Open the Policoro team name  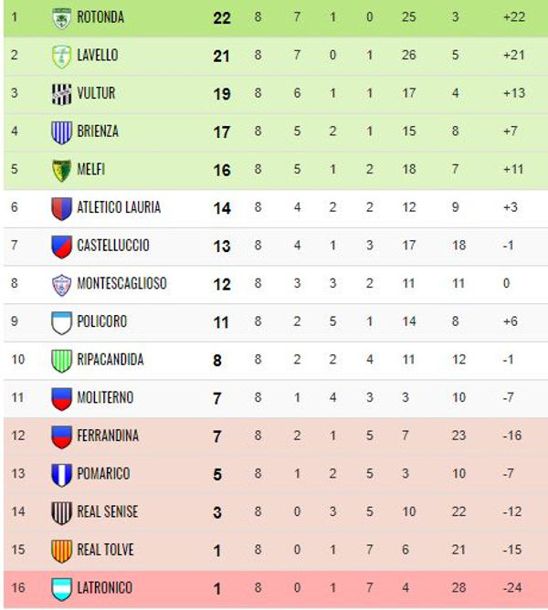pos(102,321)
